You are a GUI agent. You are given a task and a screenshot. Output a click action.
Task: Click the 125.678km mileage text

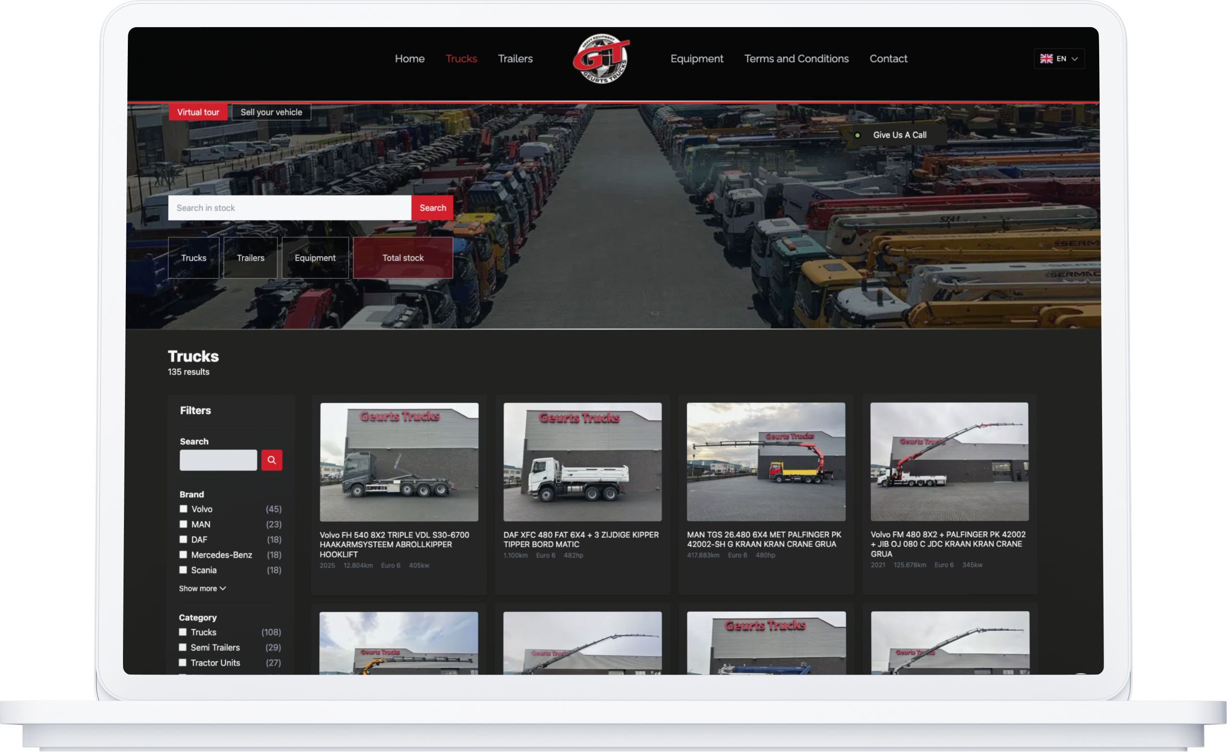[x=910, y=565]
